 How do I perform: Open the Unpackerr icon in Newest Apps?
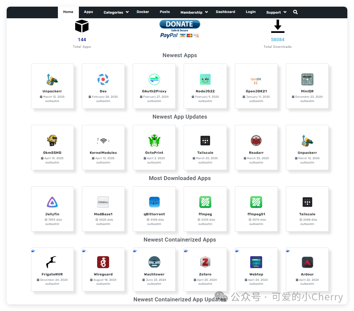52,79
